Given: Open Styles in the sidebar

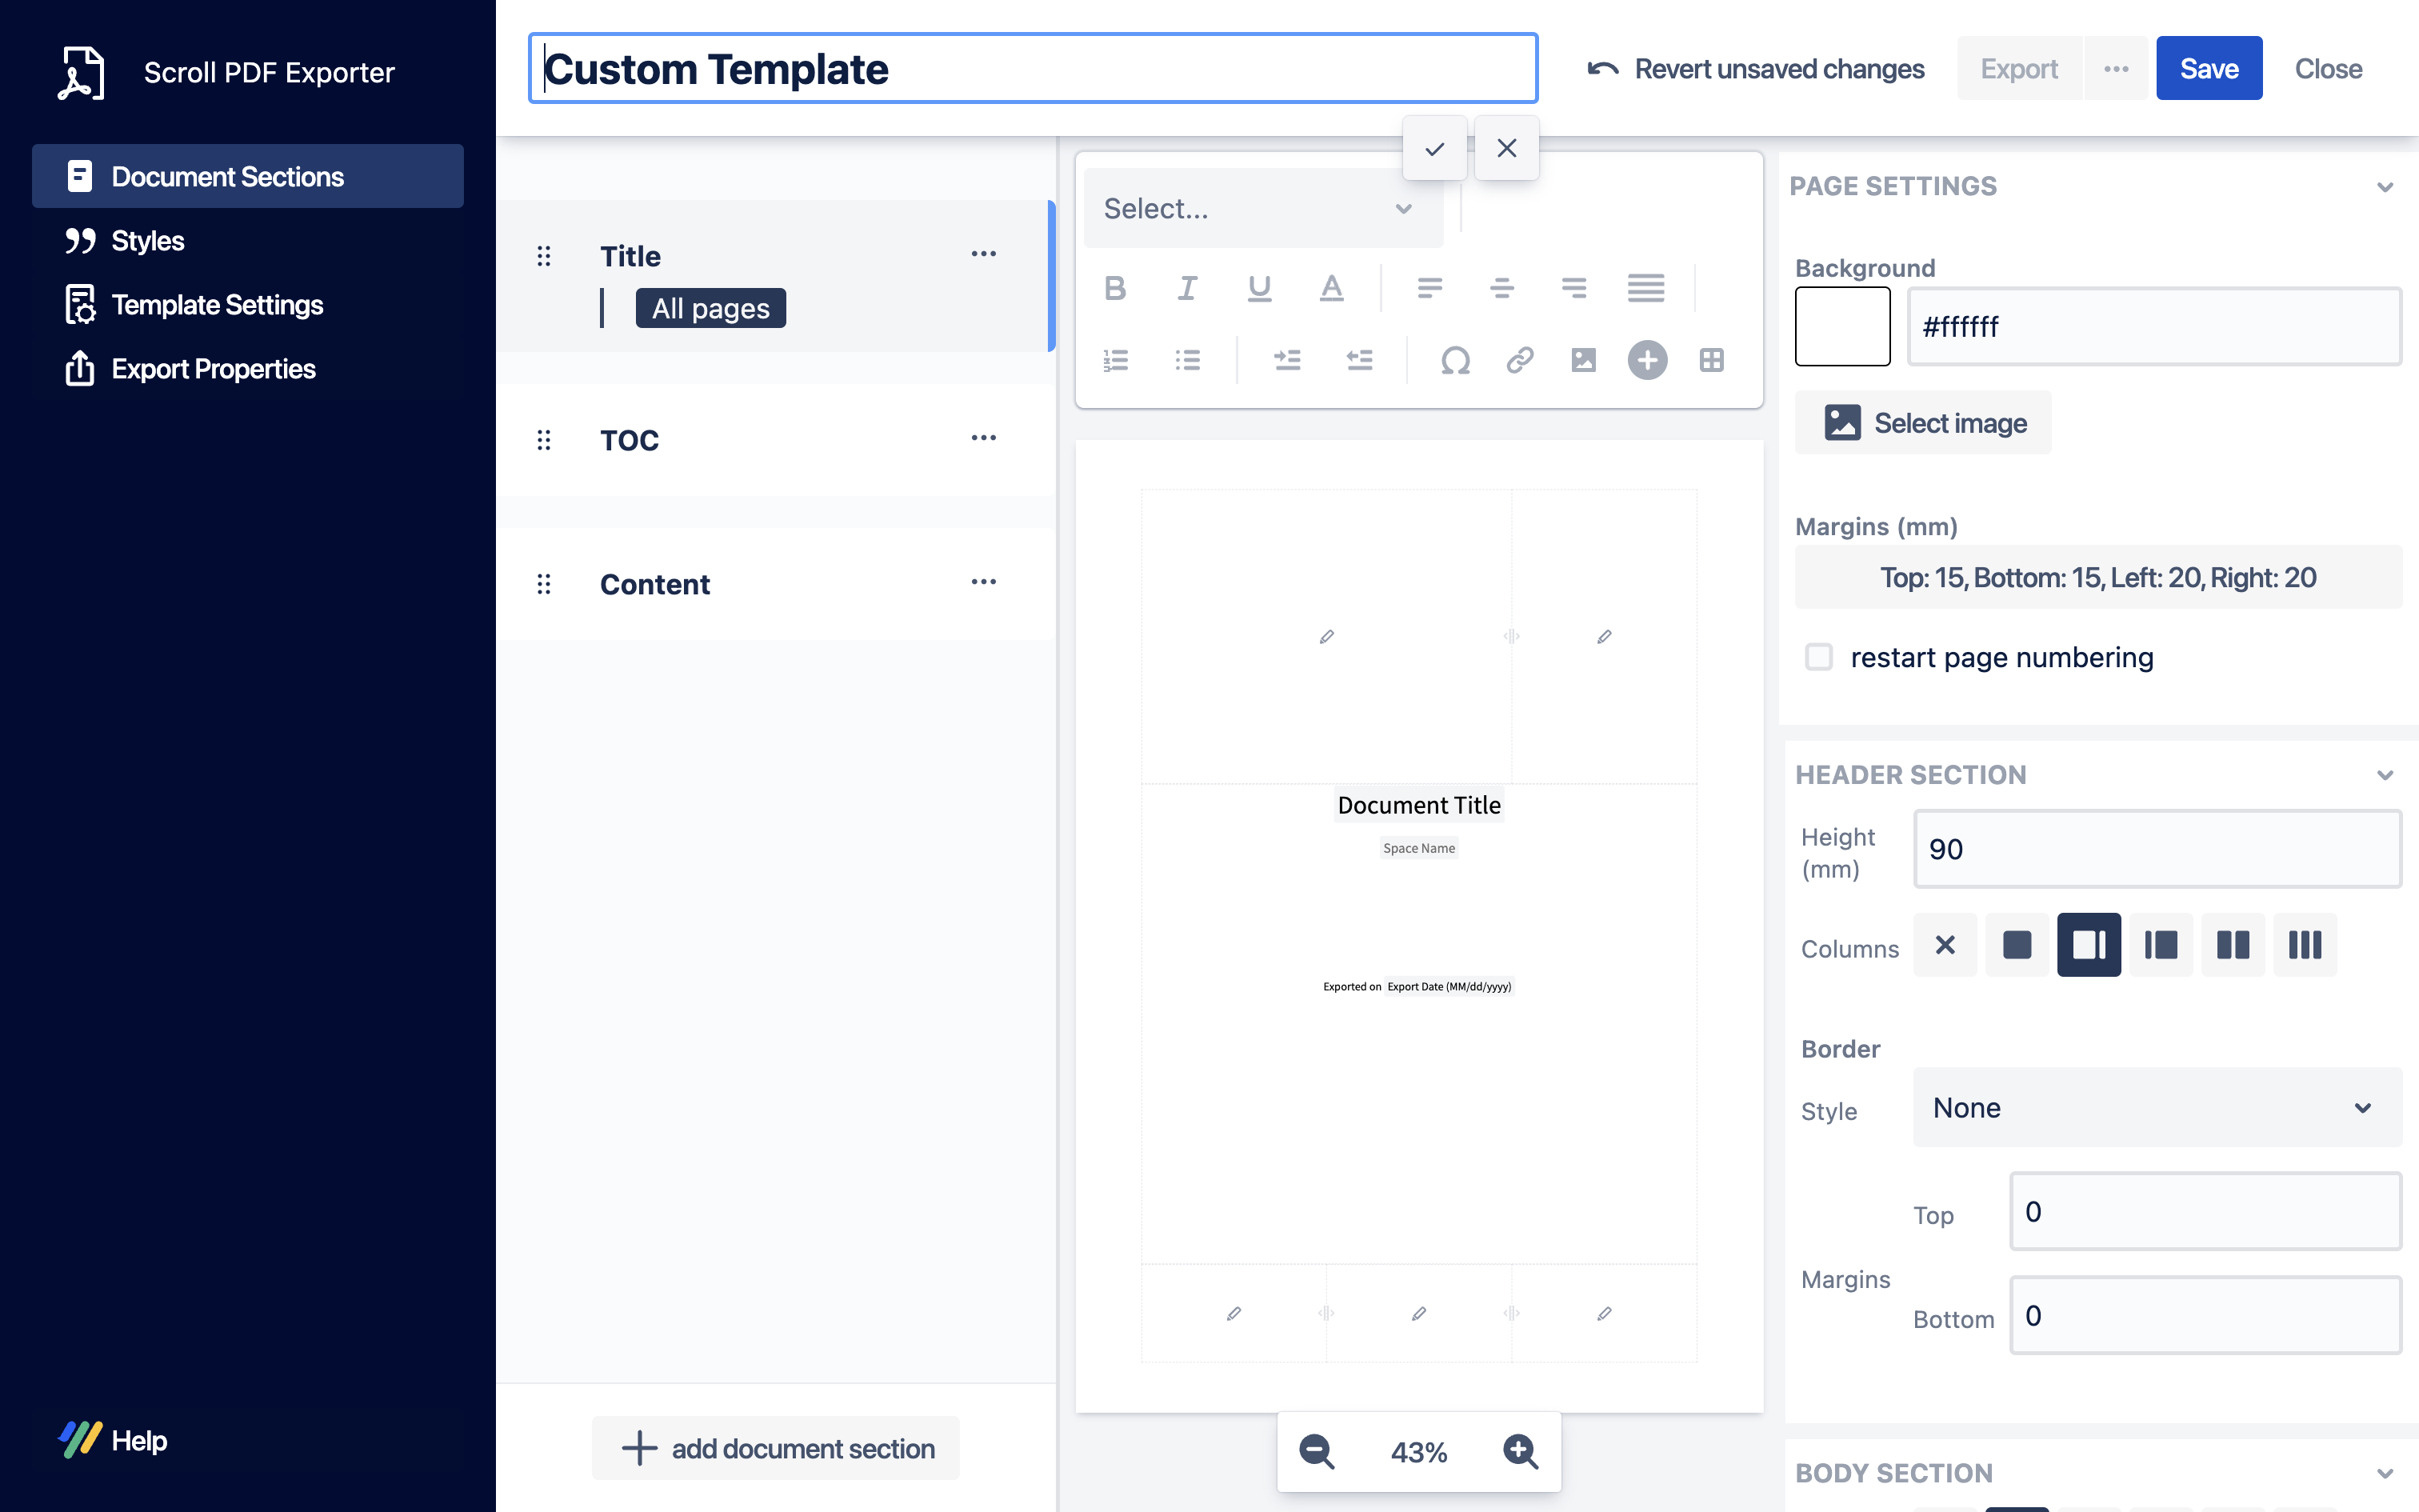Looking at the screenshot, I should [148, 241].
